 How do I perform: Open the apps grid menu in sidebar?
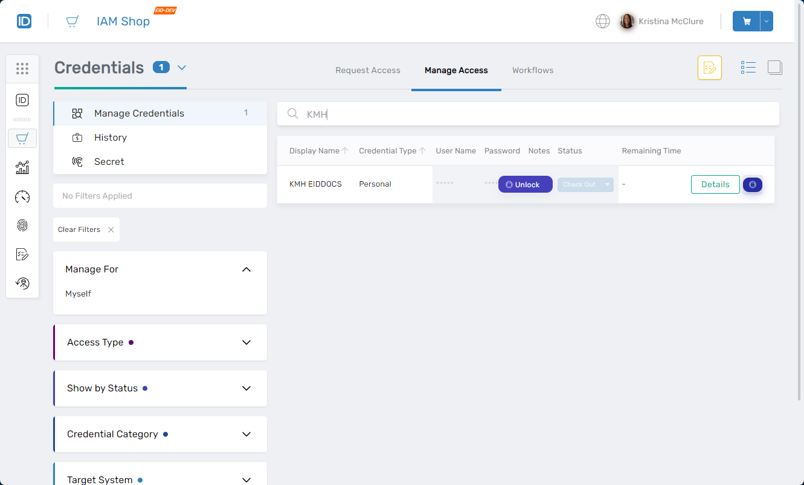(22, 68)
